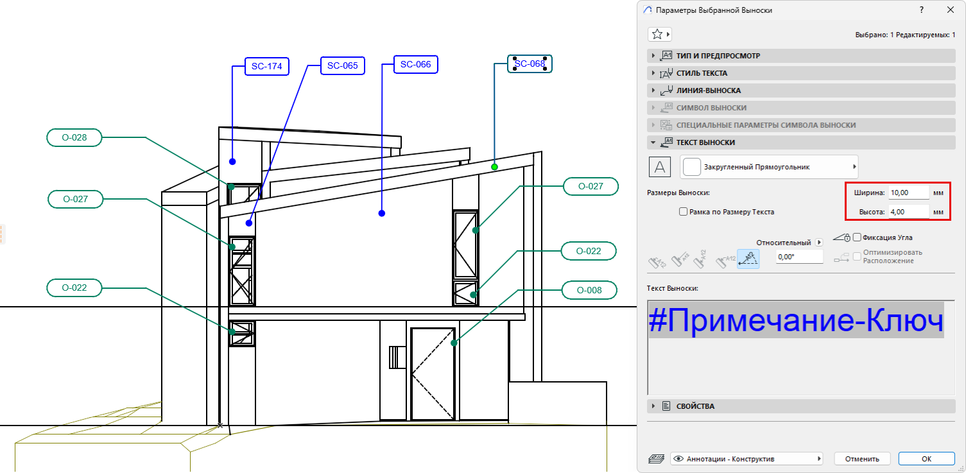This screenshot has height=473, width=966.
Task: Click the angle lock icon
Action: [842, 238]
